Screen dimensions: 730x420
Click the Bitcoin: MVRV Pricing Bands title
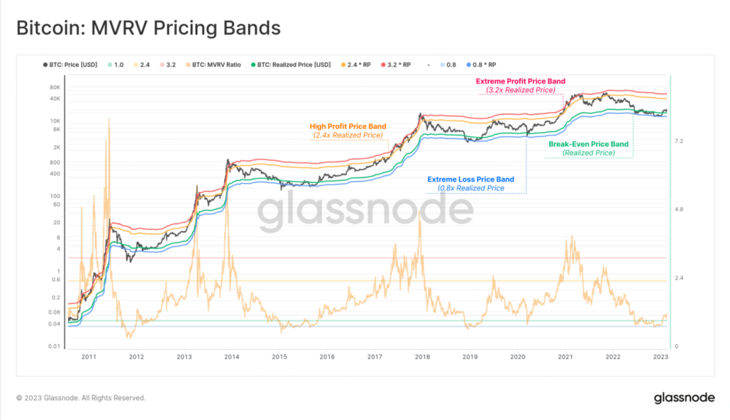pos(149,28)
